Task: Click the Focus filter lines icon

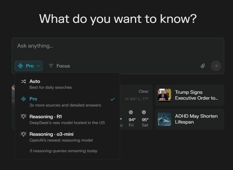Action: (51, 66)
